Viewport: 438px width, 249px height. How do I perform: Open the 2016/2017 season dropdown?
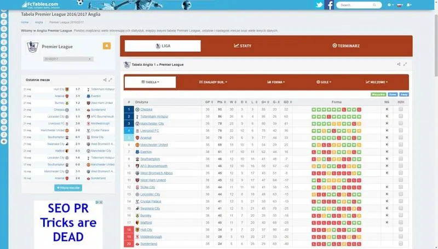click(x=68, y=59)
